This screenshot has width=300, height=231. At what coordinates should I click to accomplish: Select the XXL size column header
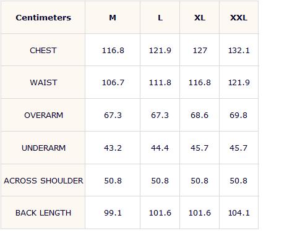point(239,17)
